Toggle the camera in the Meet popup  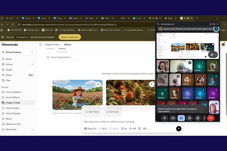click(x=173, y=118)
